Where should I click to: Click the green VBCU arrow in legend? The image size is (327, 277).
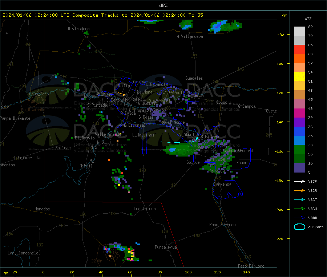pos(299,209)
